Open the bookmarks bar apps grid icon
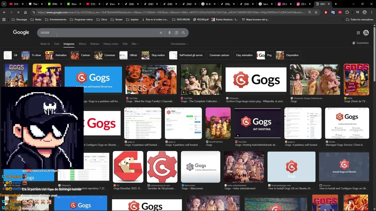 pos(4,19)
